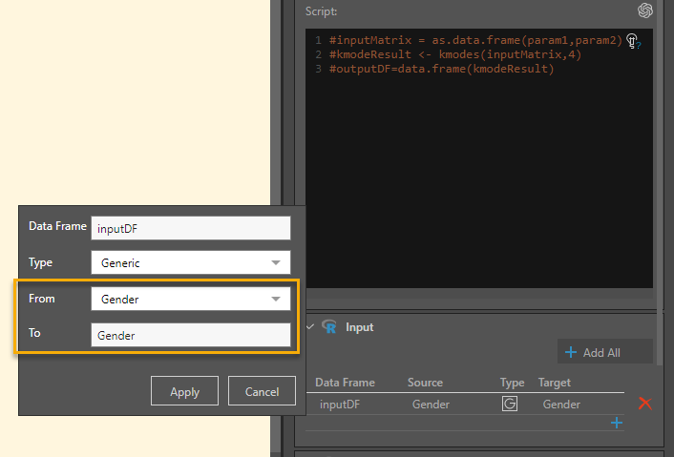Click in the To field containing Gender

(190, 335)
